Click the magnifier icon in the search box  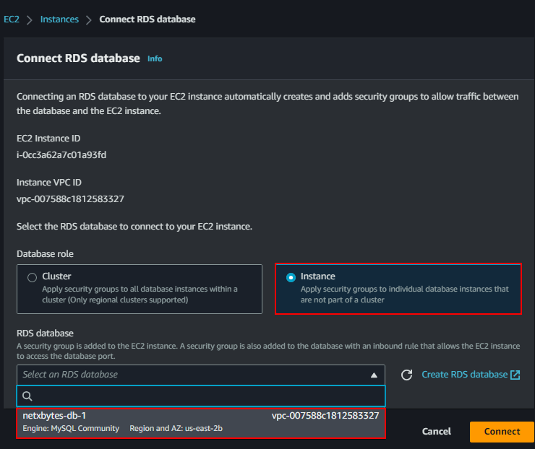pos(28,396)
